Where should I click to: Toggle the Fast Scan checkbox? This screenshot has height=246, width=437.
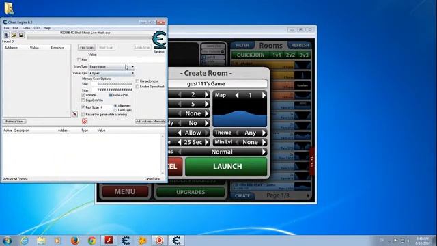[x=83, y=107]
